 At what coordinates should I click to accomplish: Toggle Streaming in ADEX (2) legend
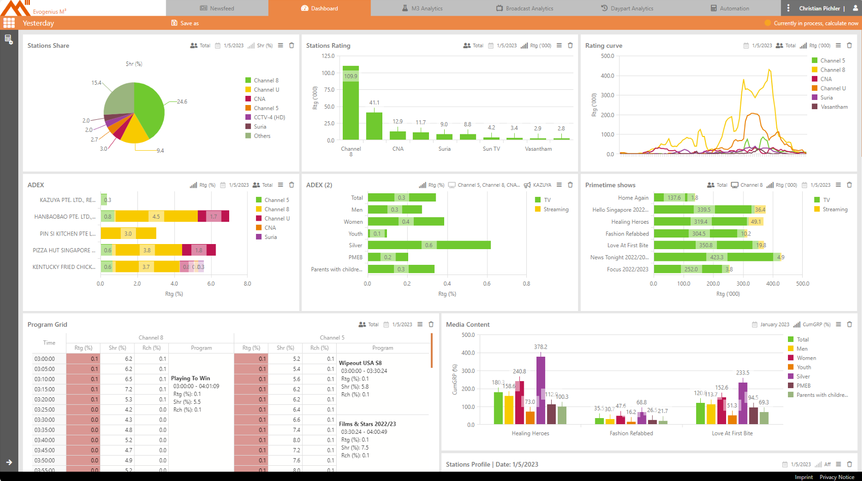tap(552, 209)
